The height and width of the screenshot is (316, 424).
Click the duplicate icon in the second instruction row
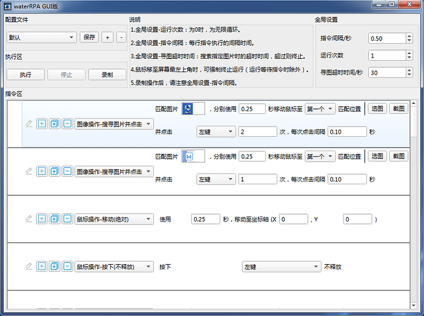54,171
